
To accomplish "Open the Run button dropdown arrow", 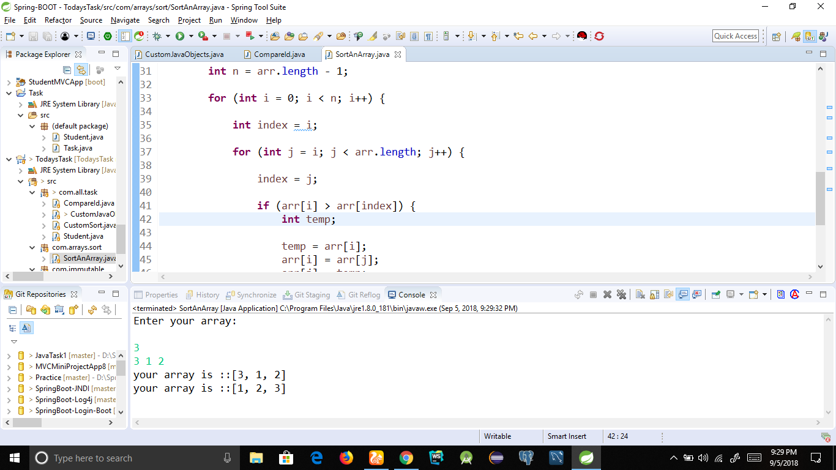I will click(191, 37).
